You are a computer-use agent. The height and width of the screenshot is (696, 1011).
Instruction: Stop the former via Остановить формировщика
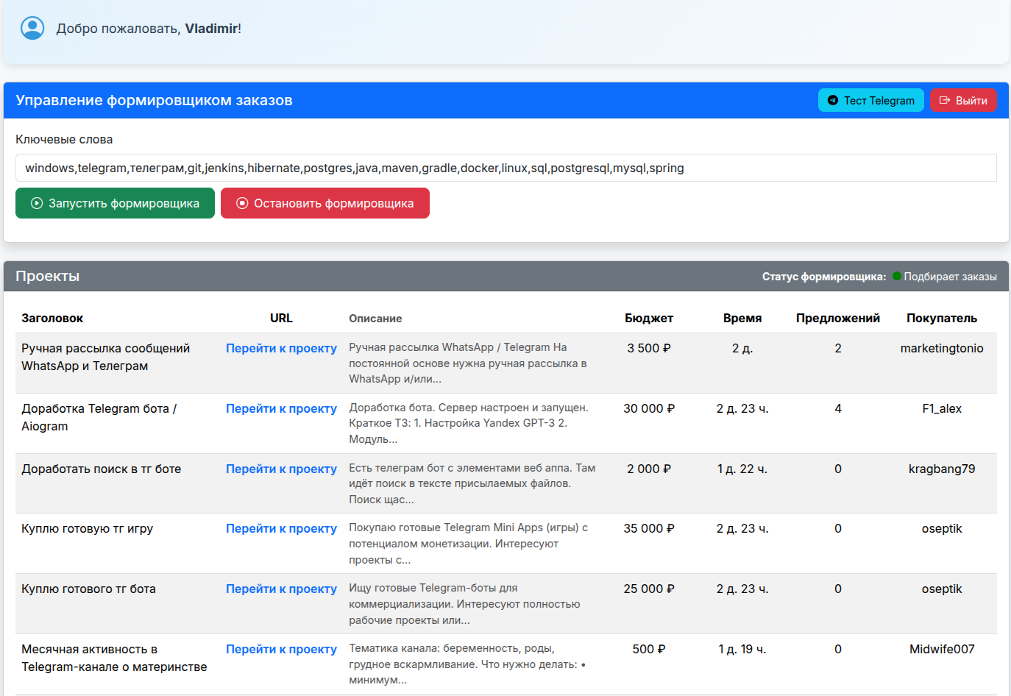324,204
